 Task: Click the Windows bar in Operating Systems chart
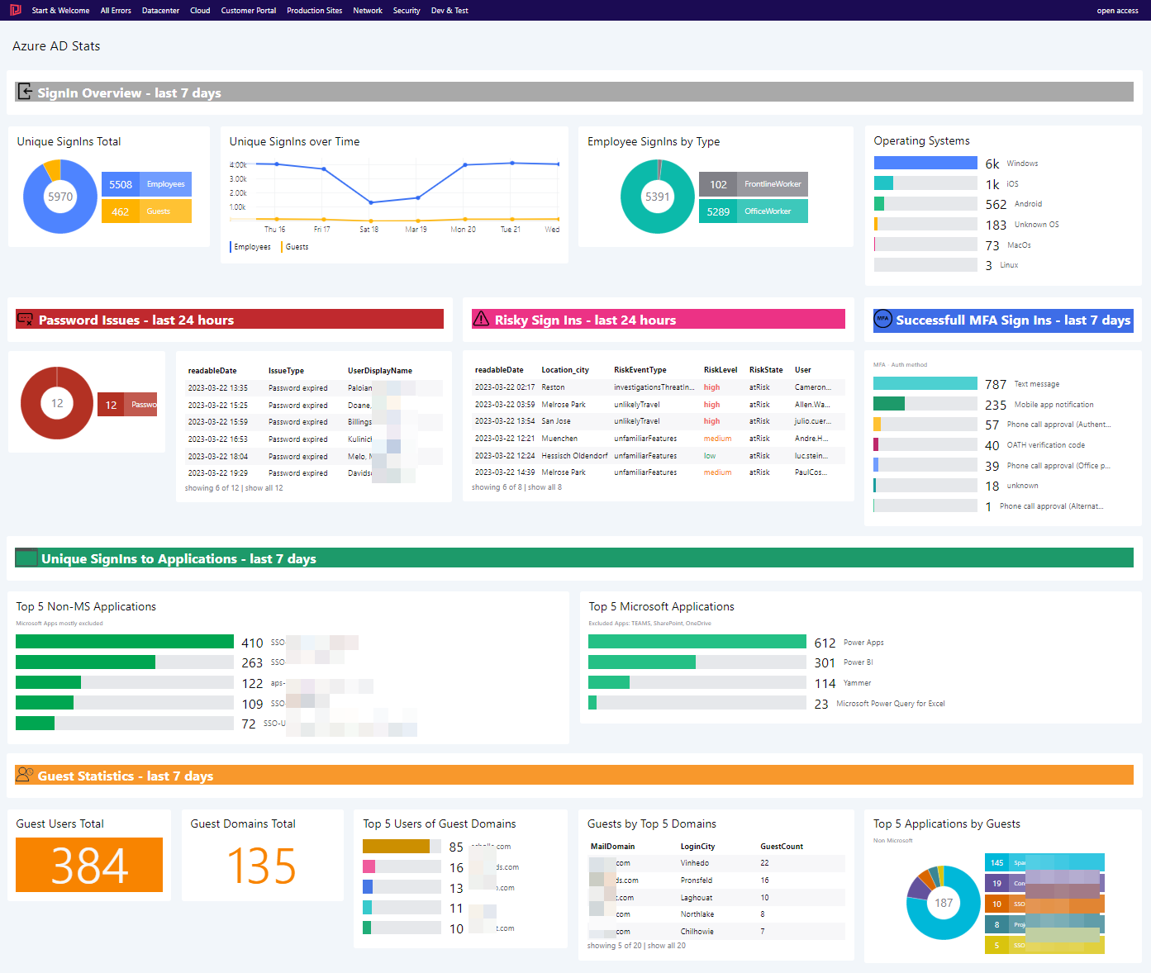(925, 162)
